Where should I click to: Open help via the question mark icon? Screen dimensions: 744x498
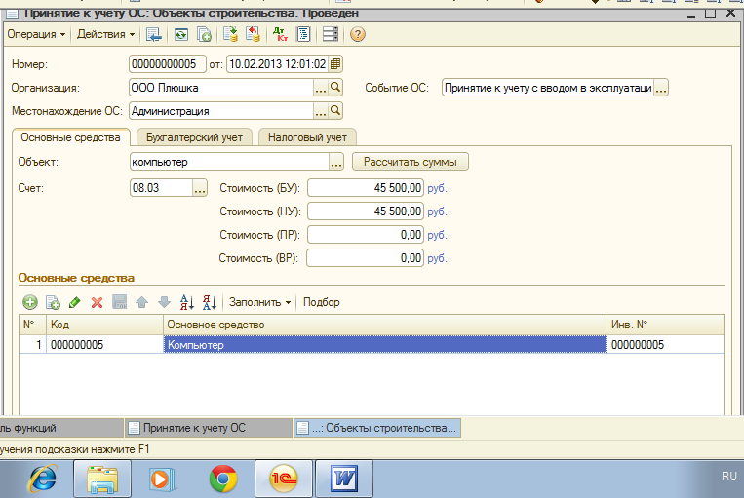(357, 34)
